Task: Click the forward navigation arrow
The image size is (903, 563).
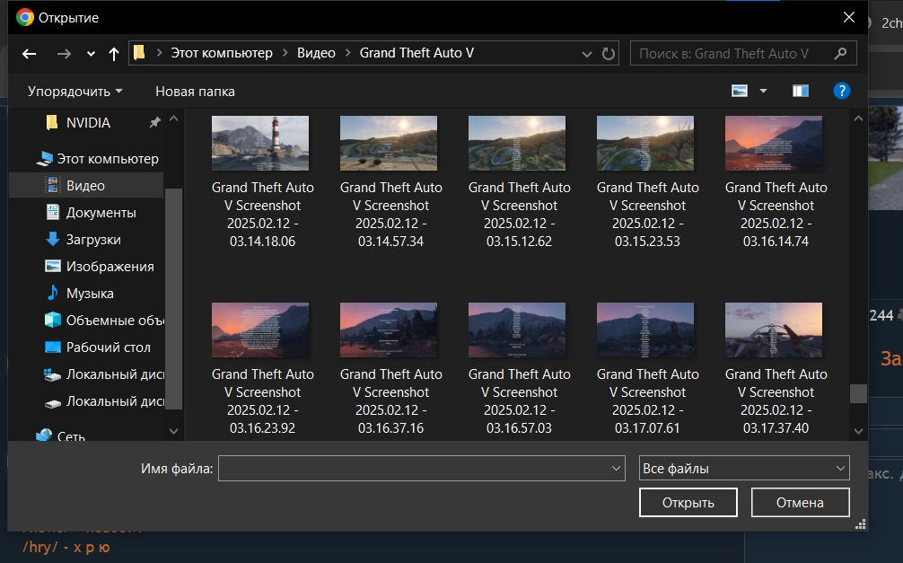Action: tap(64, 54)
